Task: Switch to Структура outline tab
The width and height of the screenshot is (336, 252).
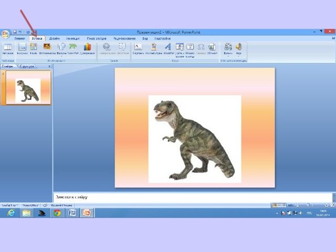Action: (x=27, y=66)
